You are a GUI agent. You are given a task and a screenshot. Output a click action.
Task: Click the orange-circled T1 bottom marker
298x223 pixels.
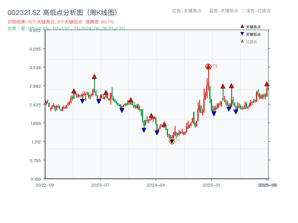coord(172,141)
